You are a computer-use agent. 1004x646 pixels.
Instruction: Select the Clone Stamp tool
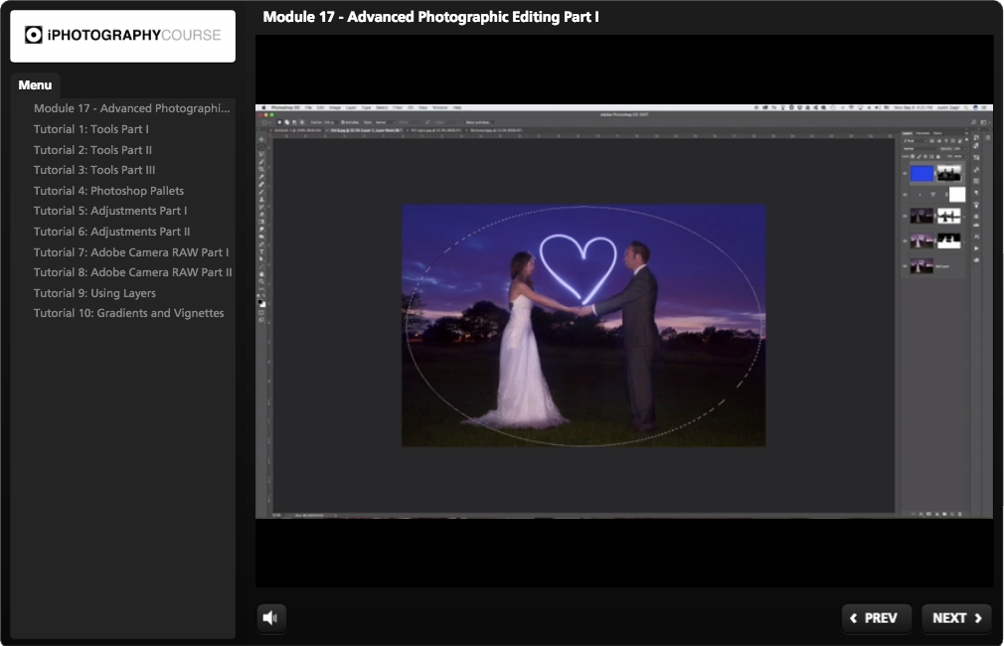[261, 199]
